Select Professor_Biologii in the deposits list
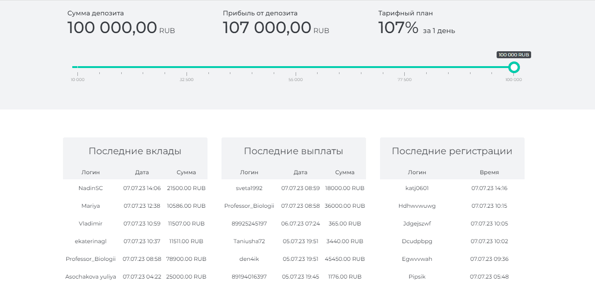This screenshot has height=300, width=595. pos(91,259)
